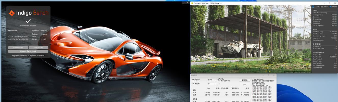The height and width of the screenshot is (102, 338).
Task: Click the VFB refresh time value 3ms
Action: click(335, 65)
